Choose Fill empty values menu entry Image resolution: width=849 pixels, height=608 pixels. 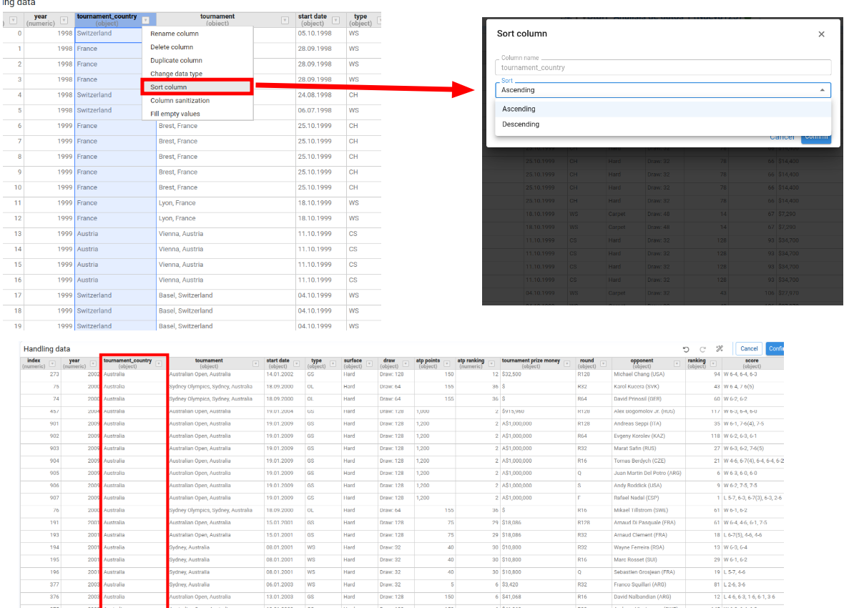click(x=175, y=114)
